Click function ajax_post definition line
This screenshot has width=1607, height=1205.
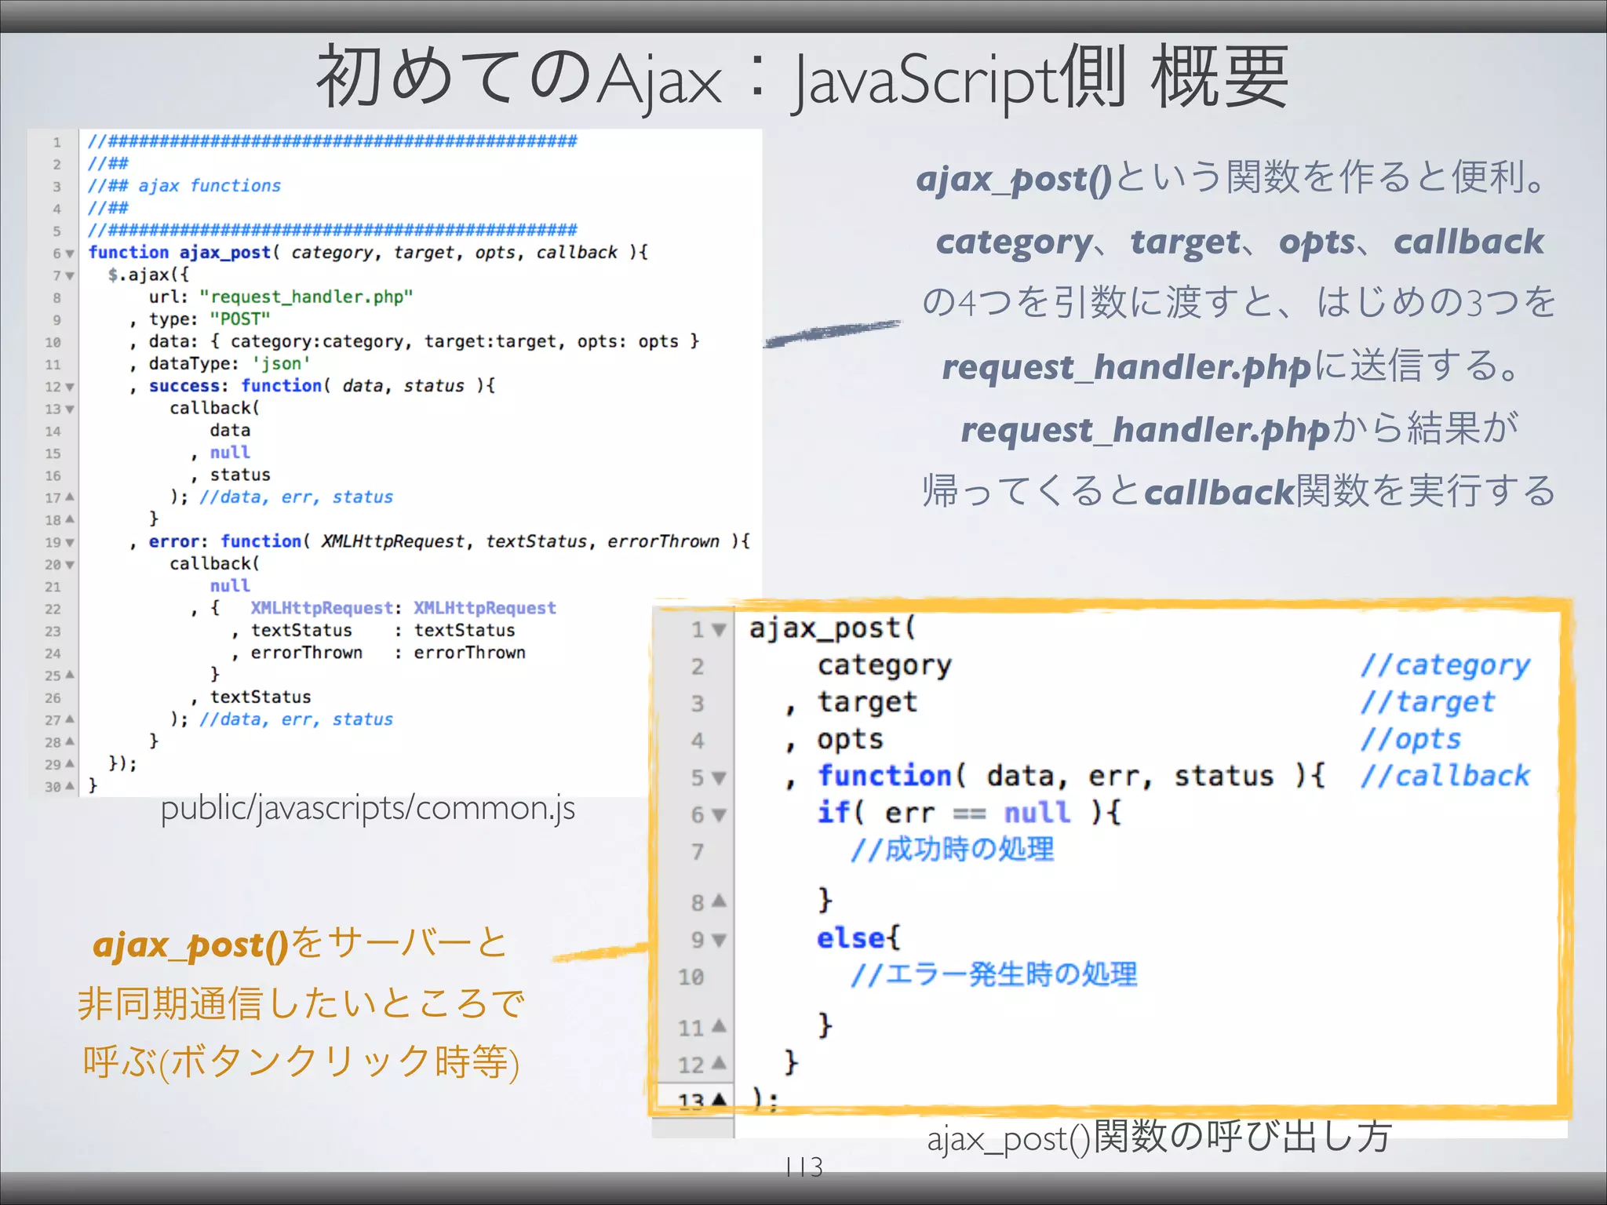click(x=368, y=253)
